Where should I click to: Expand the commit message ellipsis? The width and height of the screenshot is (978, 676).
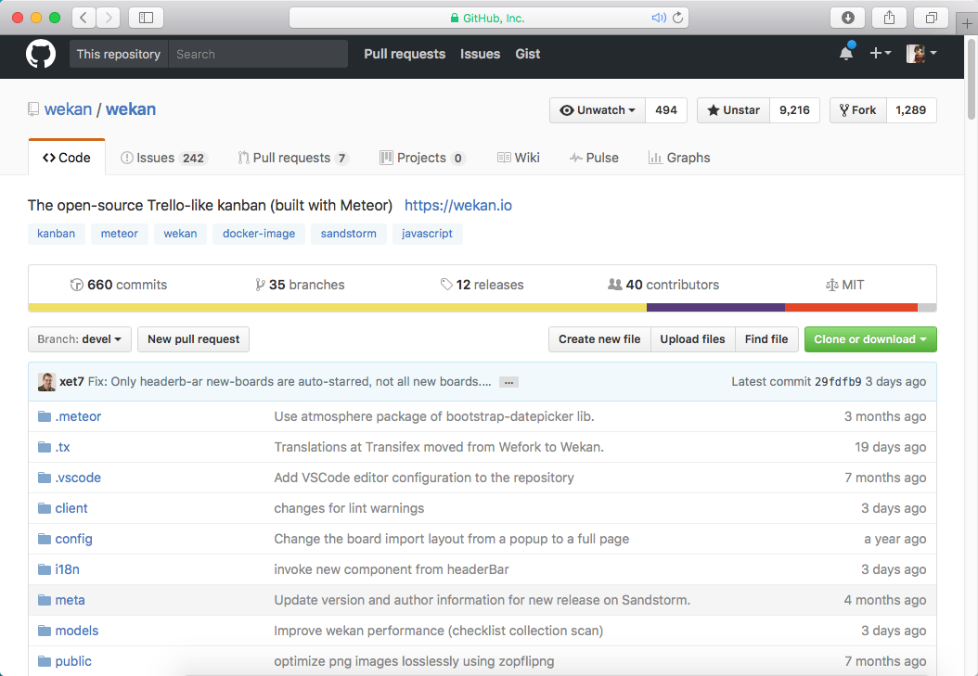(509, 382)
